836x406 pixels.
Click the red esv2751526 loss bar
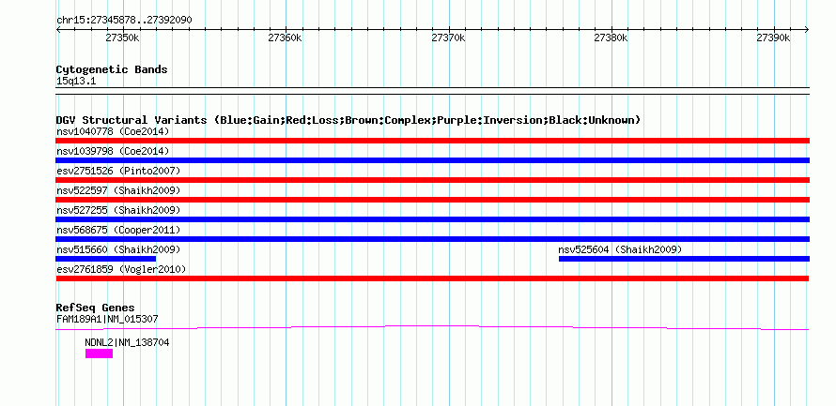(432, 180)
